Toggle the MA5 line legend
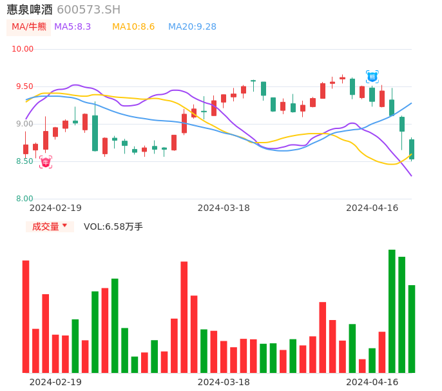Viewport: 442px width, 391px height. pyautogui.click(x=73, y=27)
